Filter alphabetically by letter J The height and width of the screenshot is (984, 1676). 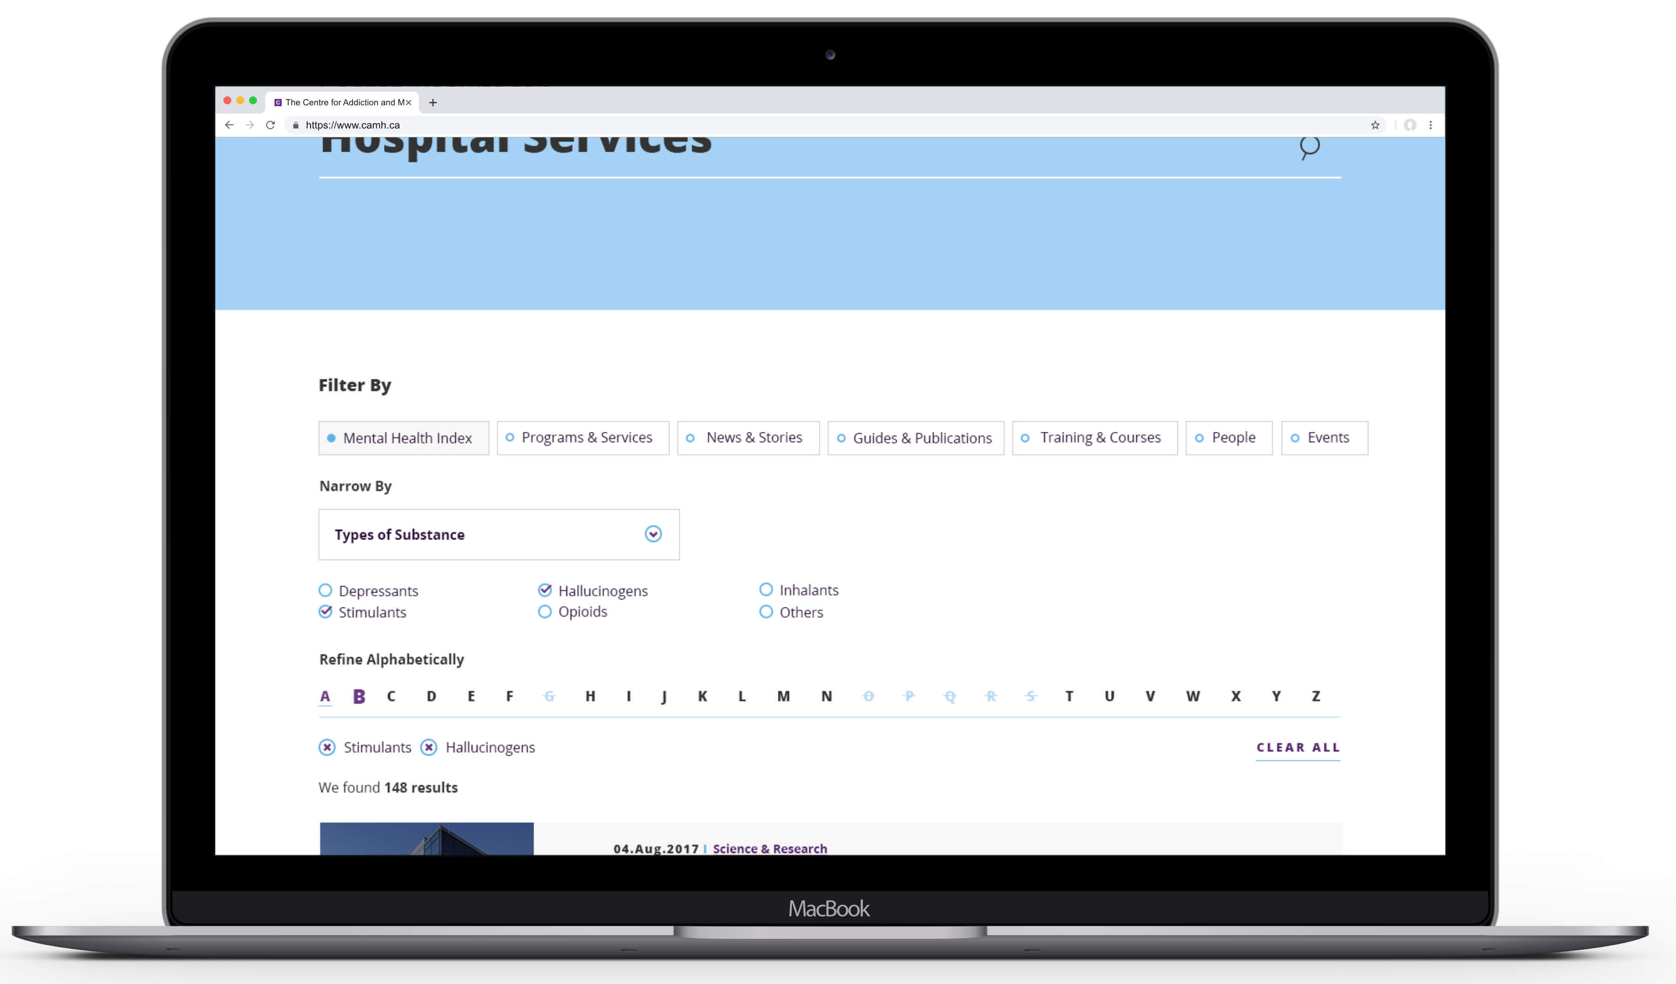(664, 697)
